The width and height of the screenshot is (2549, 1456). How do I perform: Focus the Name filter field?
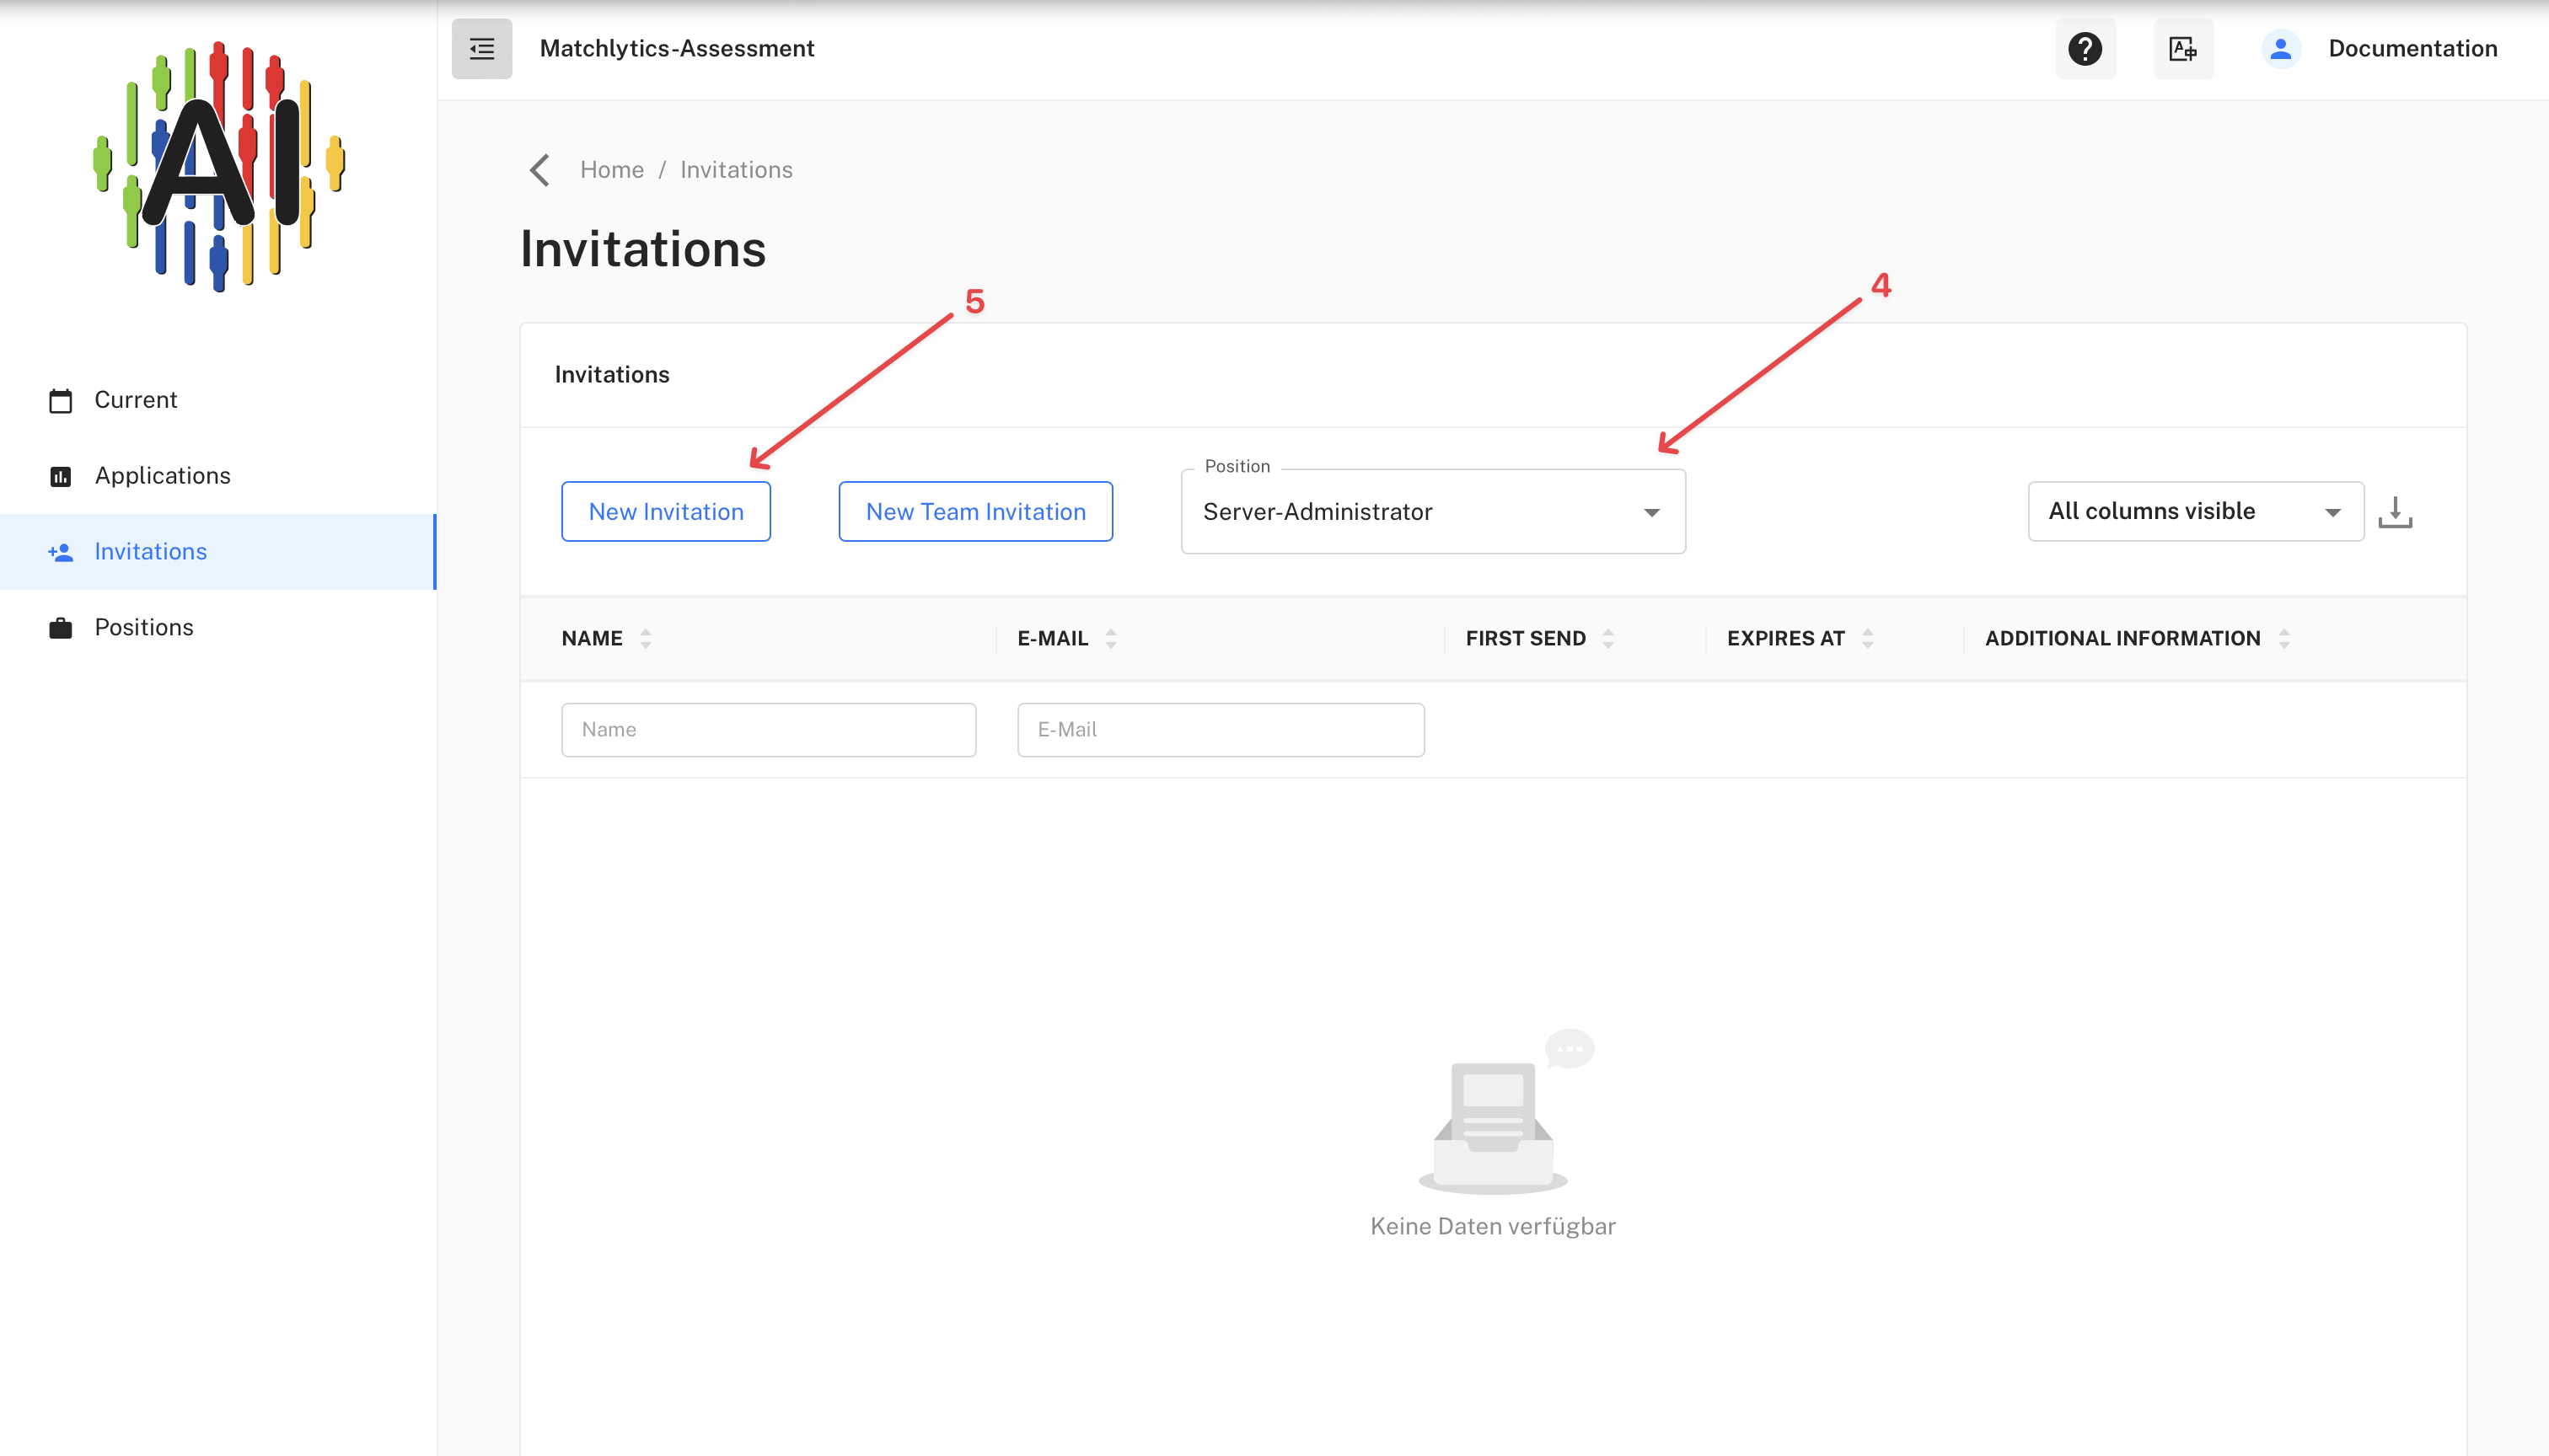768,730
